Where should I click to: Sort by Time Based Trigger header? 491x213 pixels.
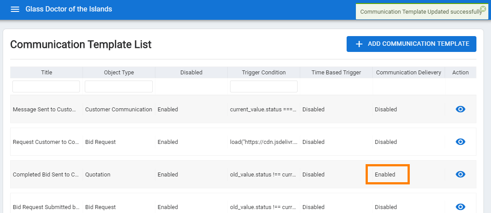click(x=336, y=73)
